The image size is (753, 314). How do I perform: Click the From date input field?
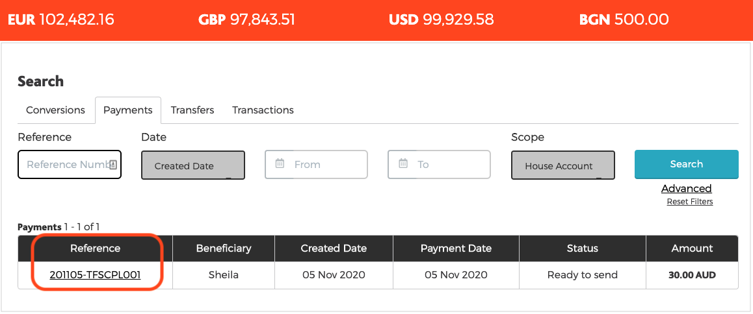[316, 164]
